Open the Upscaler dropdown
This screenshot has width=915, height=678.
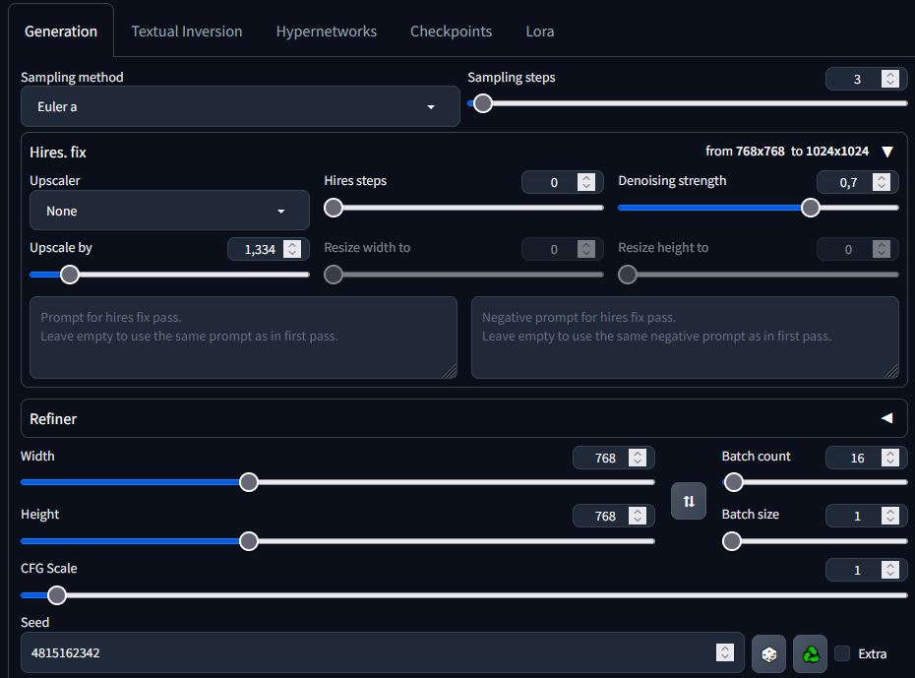(169, 211)
